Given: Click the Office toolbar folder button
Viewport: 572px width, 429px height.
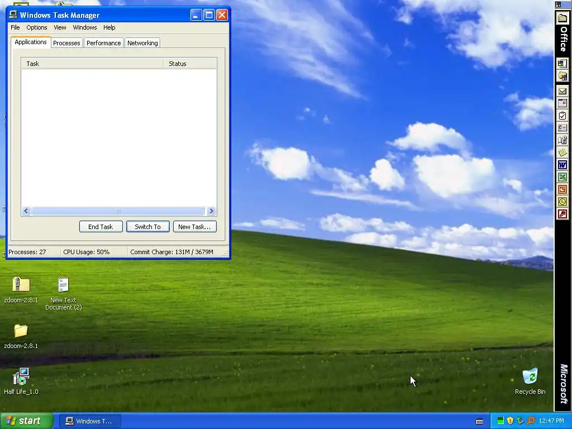Looking at the screenshot, I should click(x=562, y=18).
